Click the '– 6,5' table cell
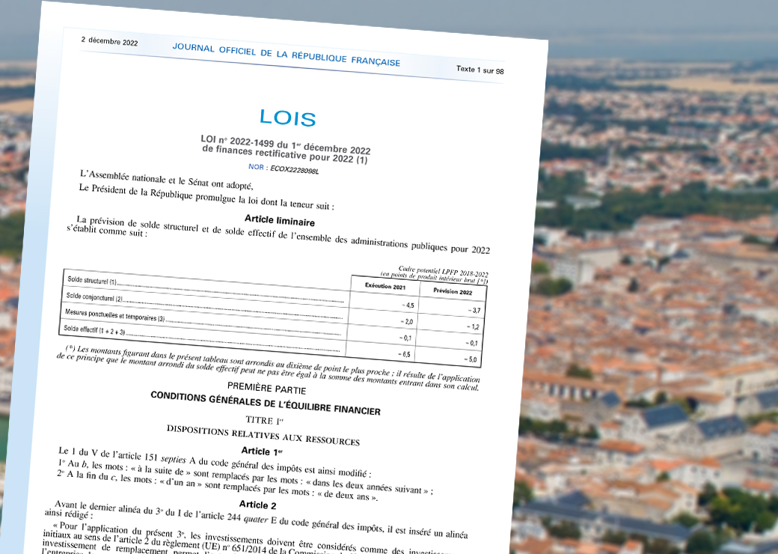The width and height of the screenshot is (778, 554). pos(404,354)
